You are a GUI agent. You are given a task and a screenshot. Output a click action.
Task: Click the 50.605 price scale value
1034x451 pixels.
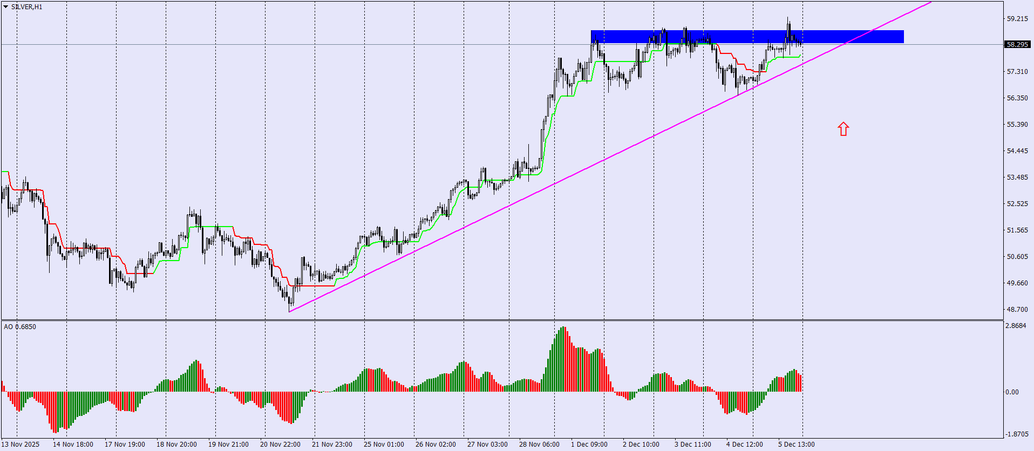1017,257
